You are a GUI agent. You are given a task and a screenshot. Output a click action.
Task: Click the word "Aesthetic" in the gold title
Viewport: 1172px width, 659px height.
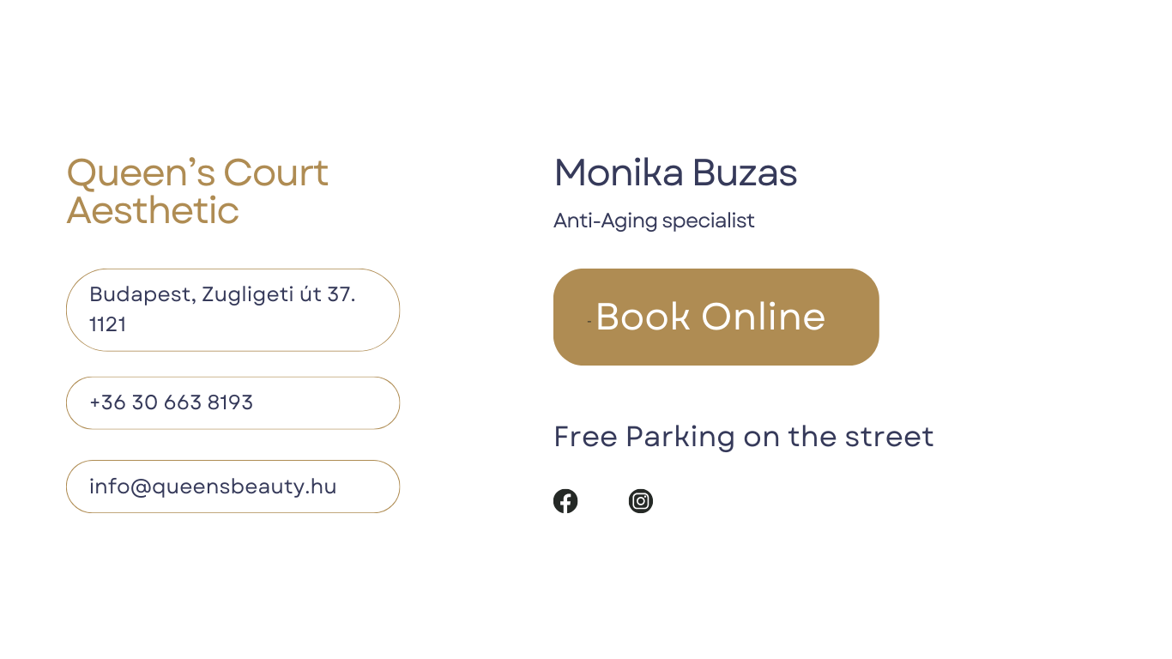(x=153, y=211)
